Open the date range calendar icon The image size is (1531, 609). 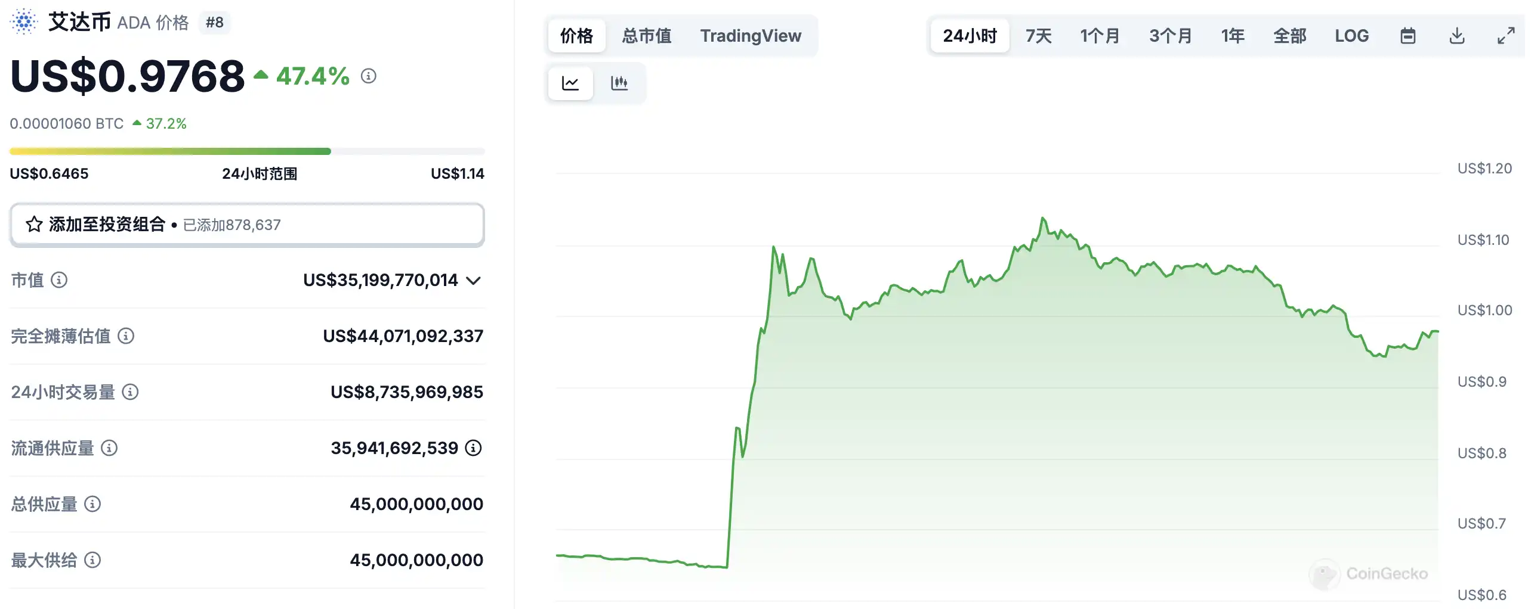tap(1408, 36)
